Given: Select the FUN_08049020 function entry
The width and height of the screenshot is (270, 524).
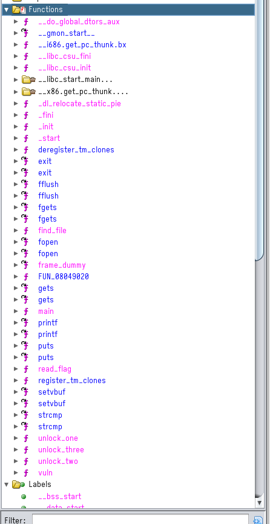Looking at the screenshot, I should coord(64,276).
